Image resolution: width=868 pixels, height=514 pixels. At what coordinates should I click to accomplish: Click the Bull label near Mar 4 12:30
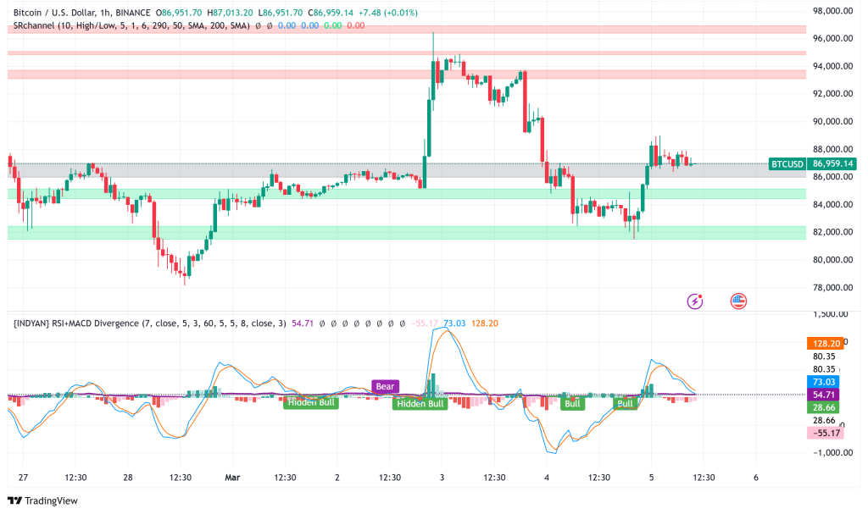(572, 403)
